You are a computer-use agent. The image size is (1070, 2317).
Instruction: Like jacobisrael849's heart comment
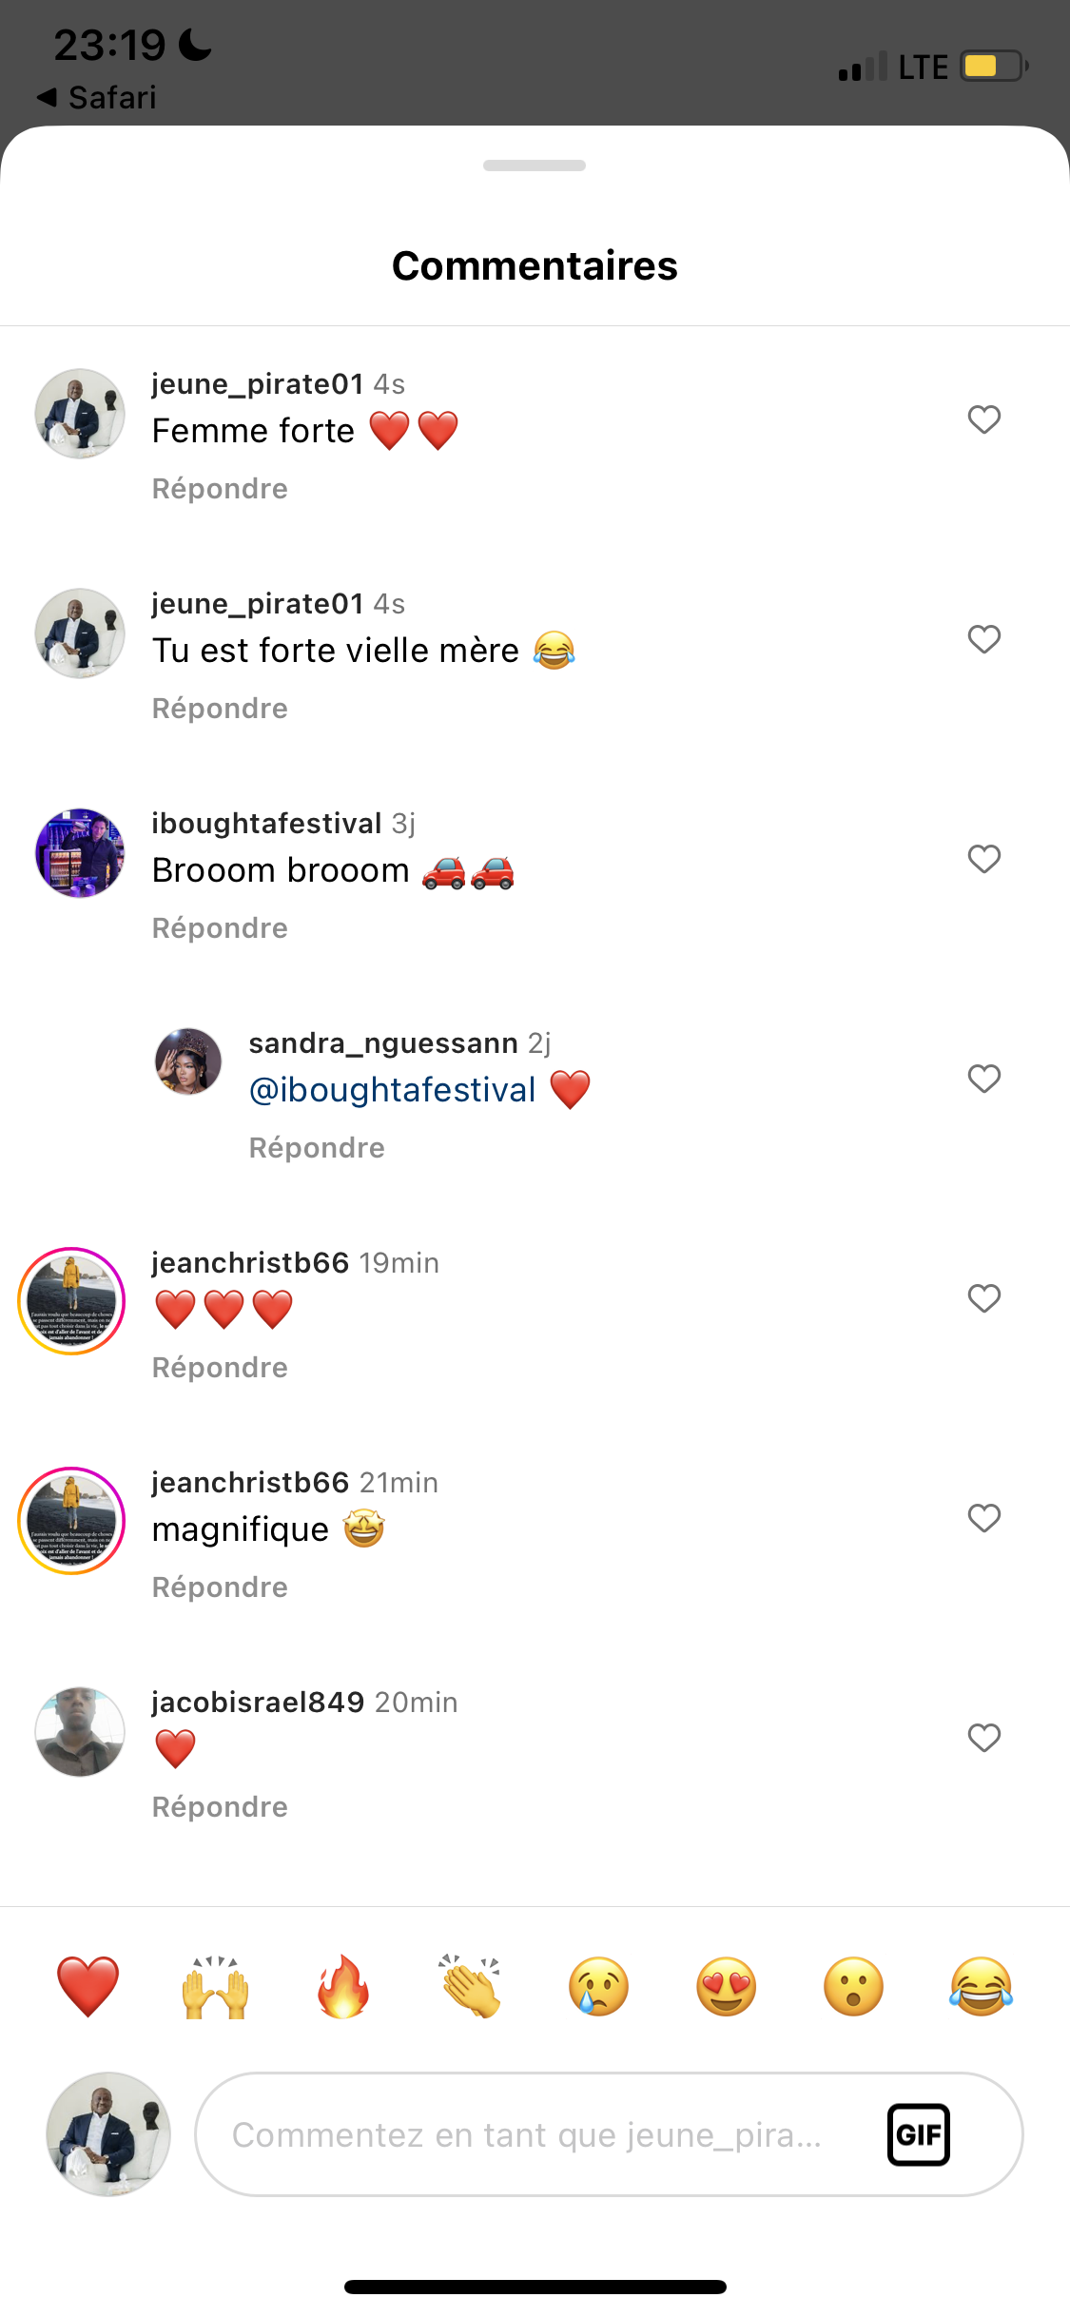click(984, 1738)
